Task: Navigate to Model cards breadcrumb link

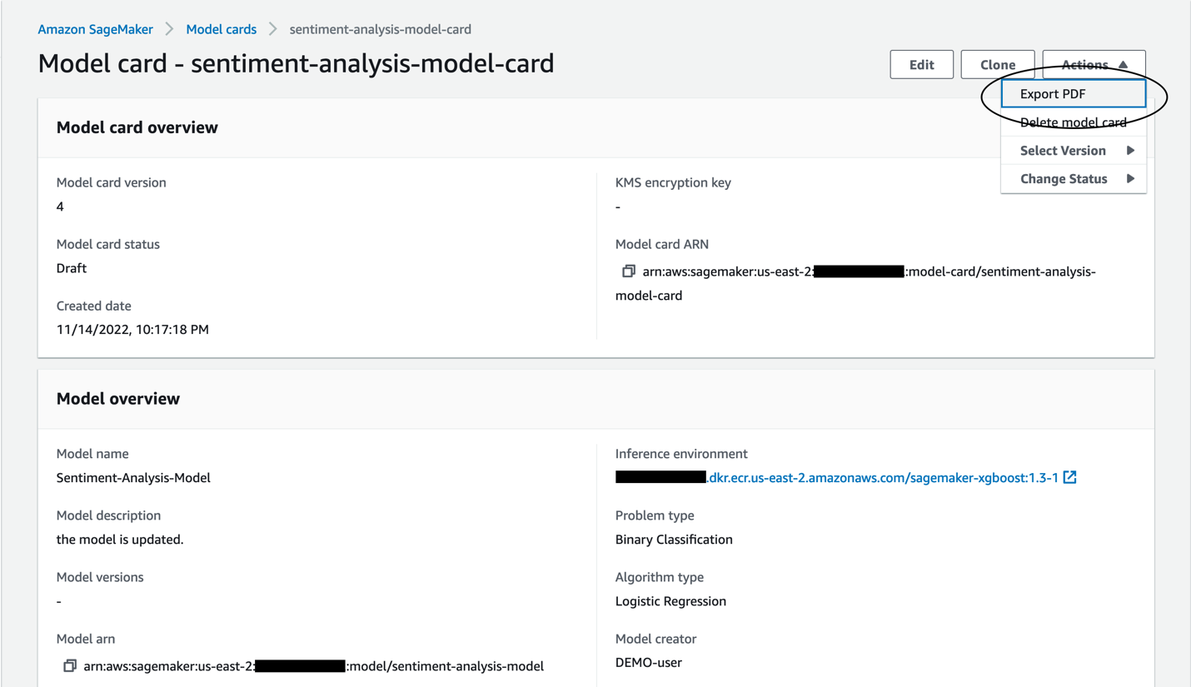Action: click(x=222, y=29)
